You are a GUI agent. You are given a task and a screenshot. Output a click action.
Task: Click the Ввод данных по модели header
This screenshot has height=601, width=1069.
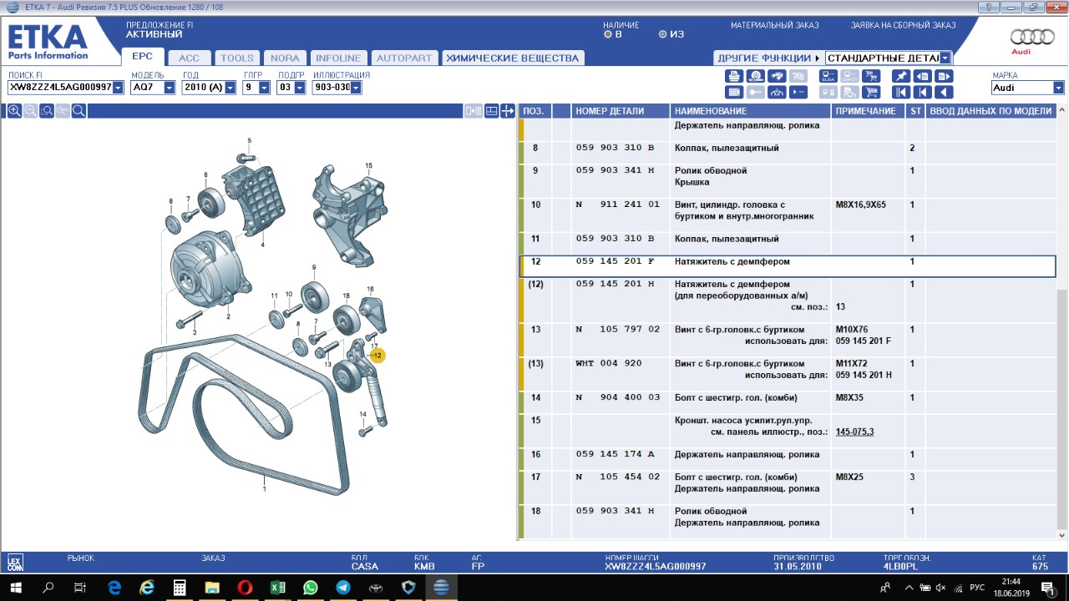pyautogui.click(x=990, y=111)
